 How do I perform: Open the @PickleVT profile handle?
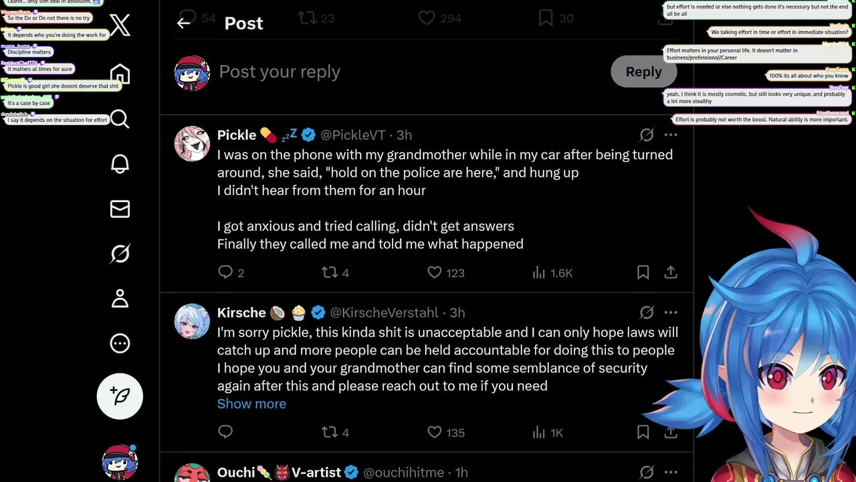click(352, 135)
